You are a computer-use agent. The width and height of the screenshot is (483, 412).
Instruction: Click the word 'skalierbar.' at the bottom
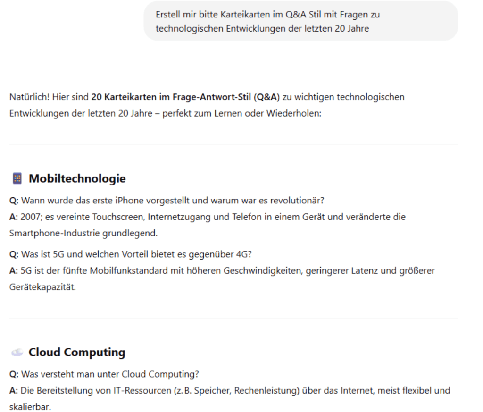pos(30,406)
